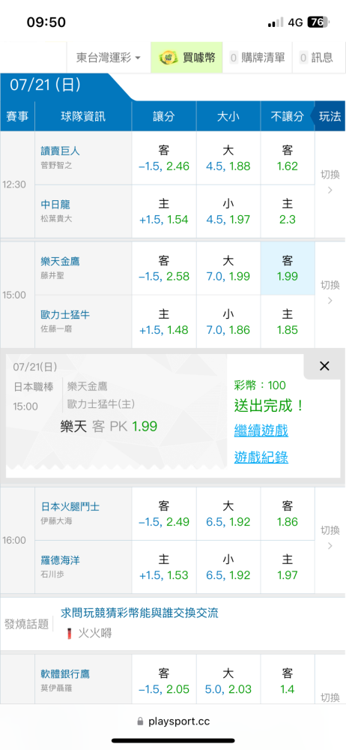Close the bet confirmation slip
The image size is (346, 750).
point(324,367)
